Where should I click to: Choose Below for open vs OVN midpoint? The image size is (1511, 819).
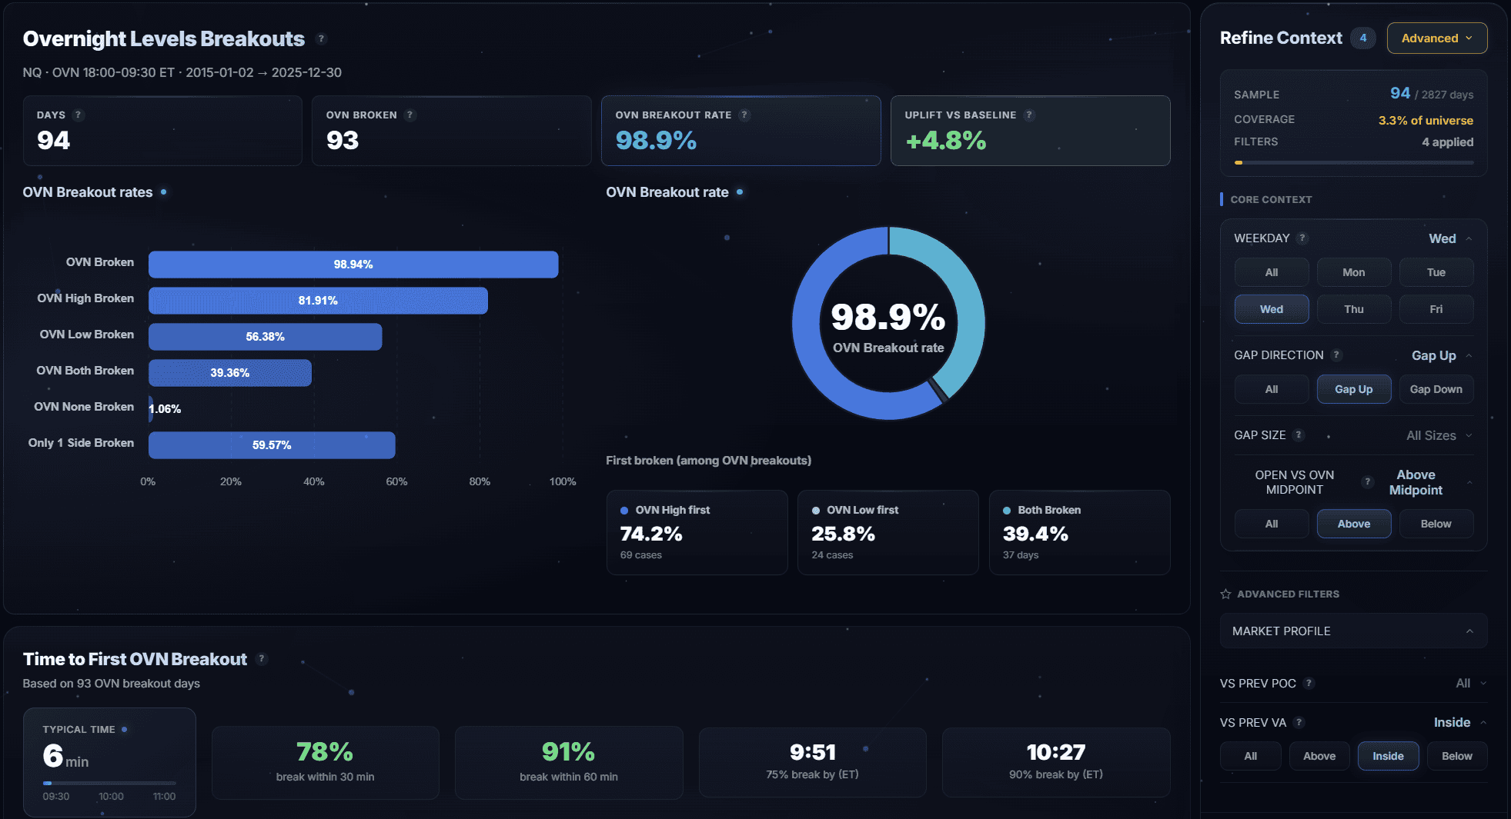(1436, 524)
